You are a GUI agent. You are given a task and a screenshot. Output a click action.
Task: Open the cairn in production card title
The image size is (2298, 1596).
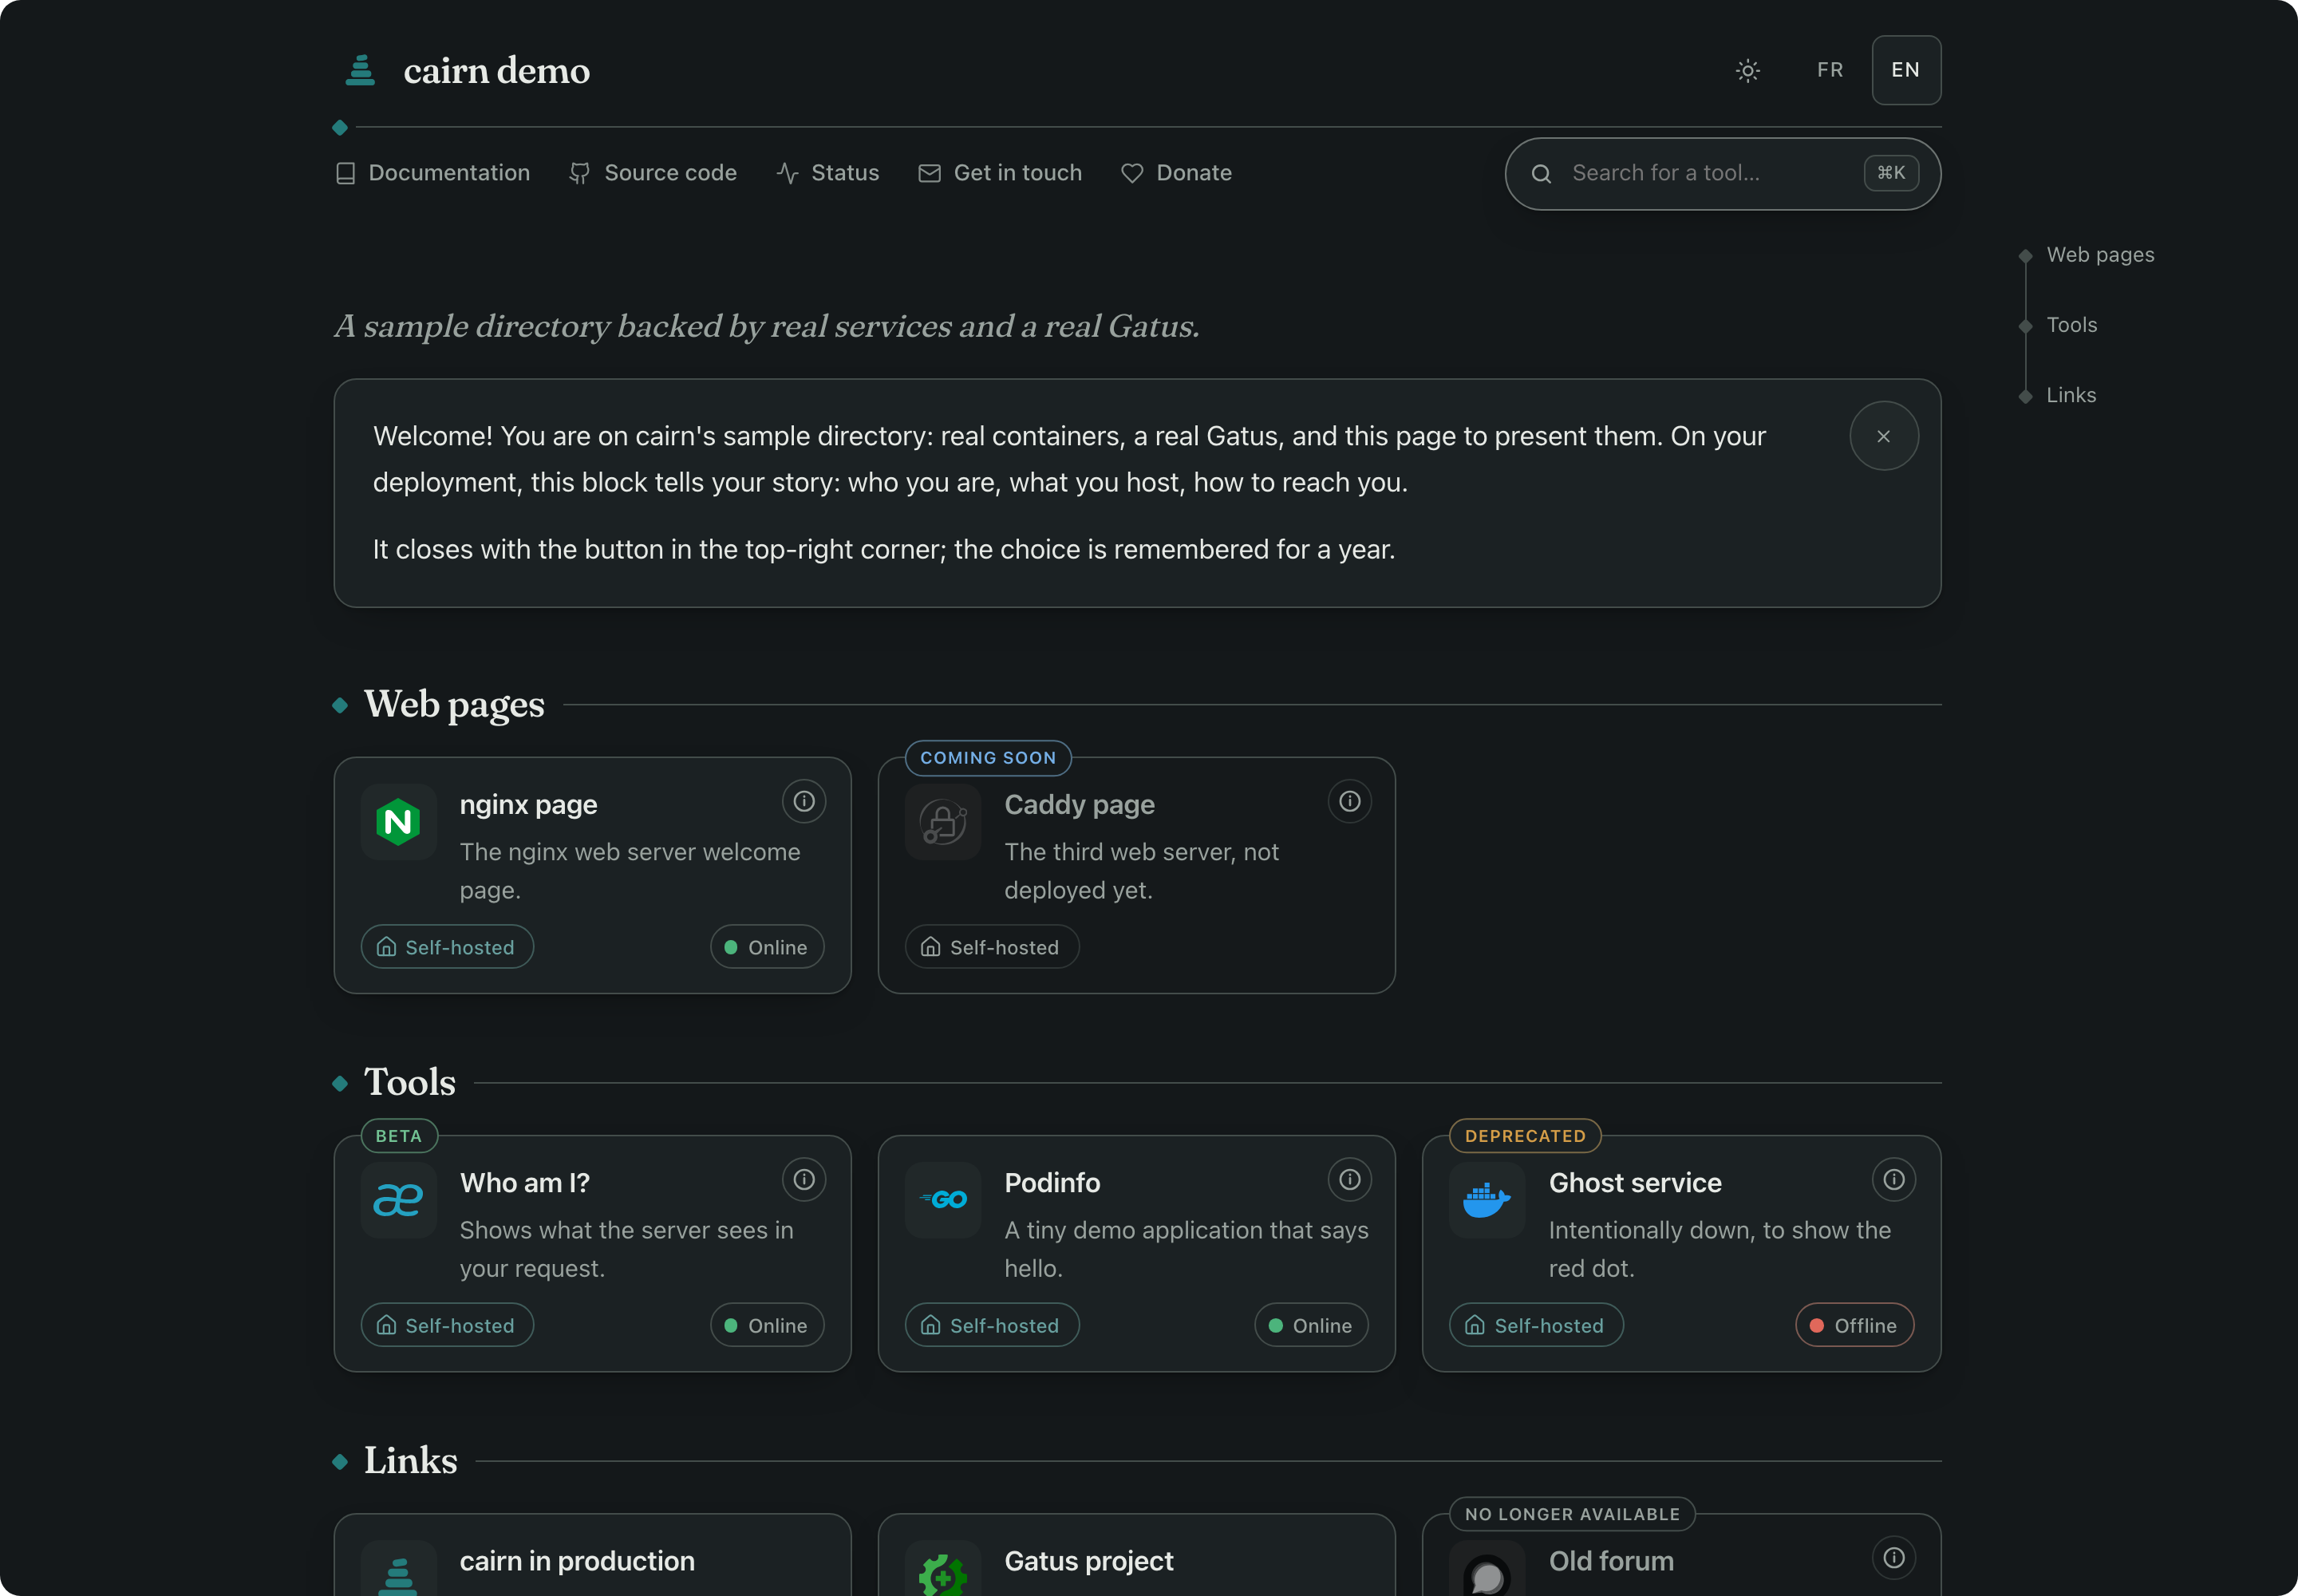[x=577, y=1561]
